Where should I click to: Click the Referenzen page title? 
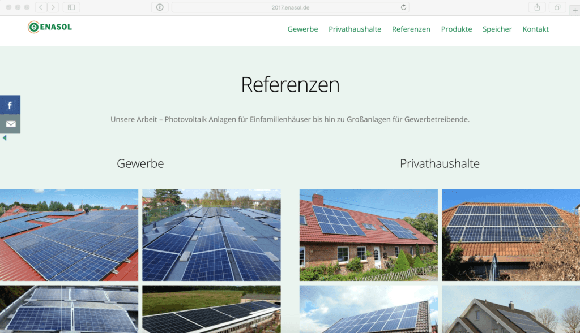click(x=290, y=85)
